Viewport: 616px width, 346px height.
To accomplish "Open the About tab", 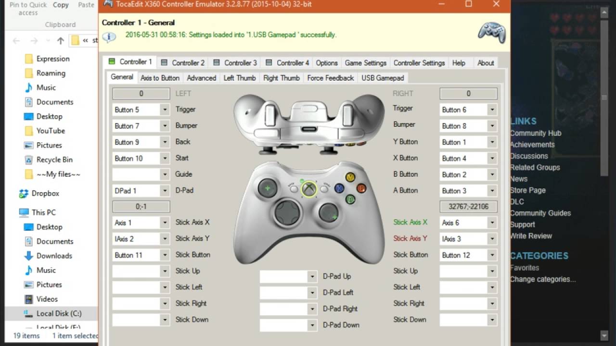I will (486, 63).
